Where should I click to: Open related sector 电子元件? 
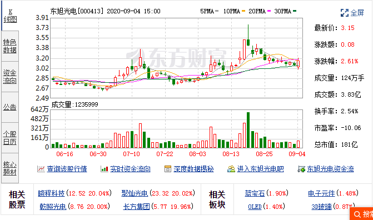click(x=321, y=193)
